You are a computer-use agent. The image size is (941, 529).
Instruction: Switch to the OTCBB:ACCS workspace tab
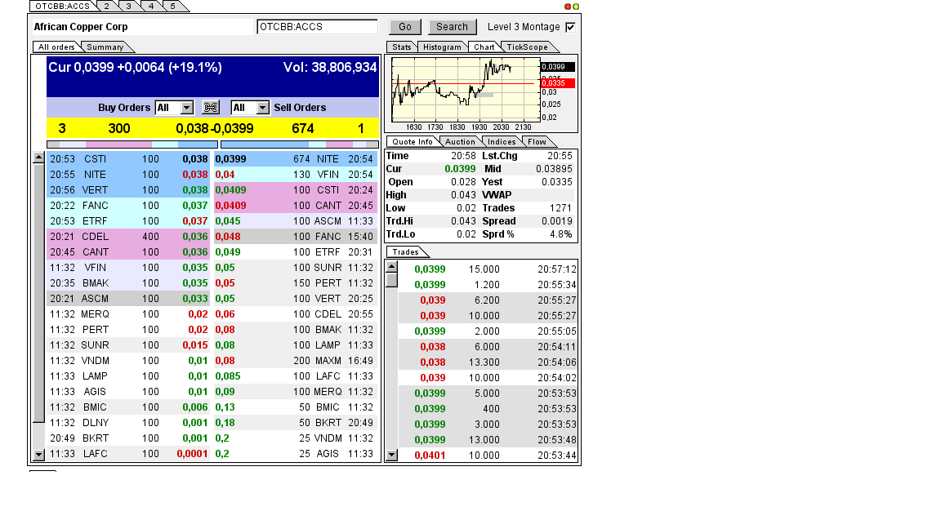62,6
